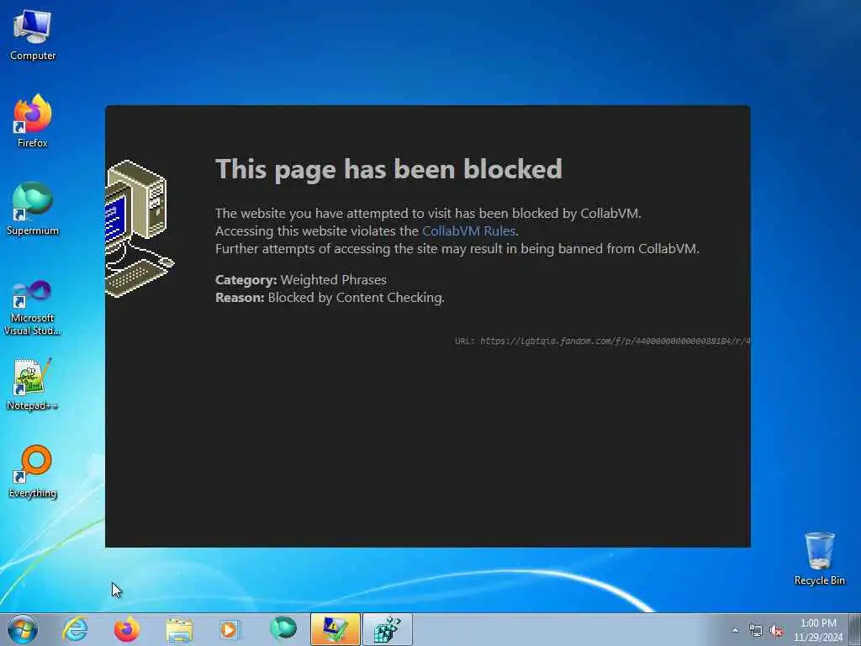This screenshot has width=861, height=646.
Task: Open the network status tray icon
Action: [x=756, y=631]
